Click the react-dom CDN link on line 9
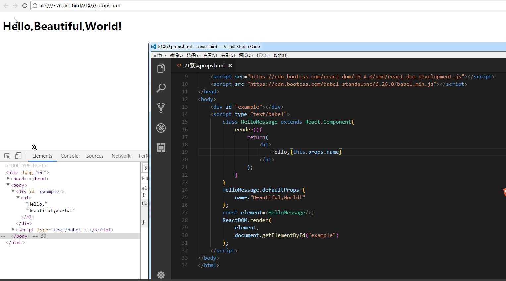 [355, 77]
